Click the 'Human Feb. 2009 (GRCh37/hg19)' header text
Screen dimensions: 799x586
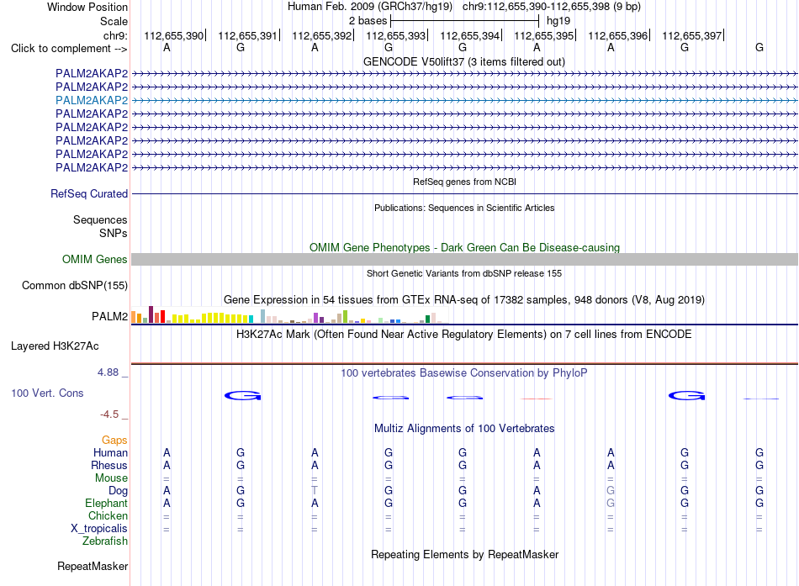click(370, 7)
